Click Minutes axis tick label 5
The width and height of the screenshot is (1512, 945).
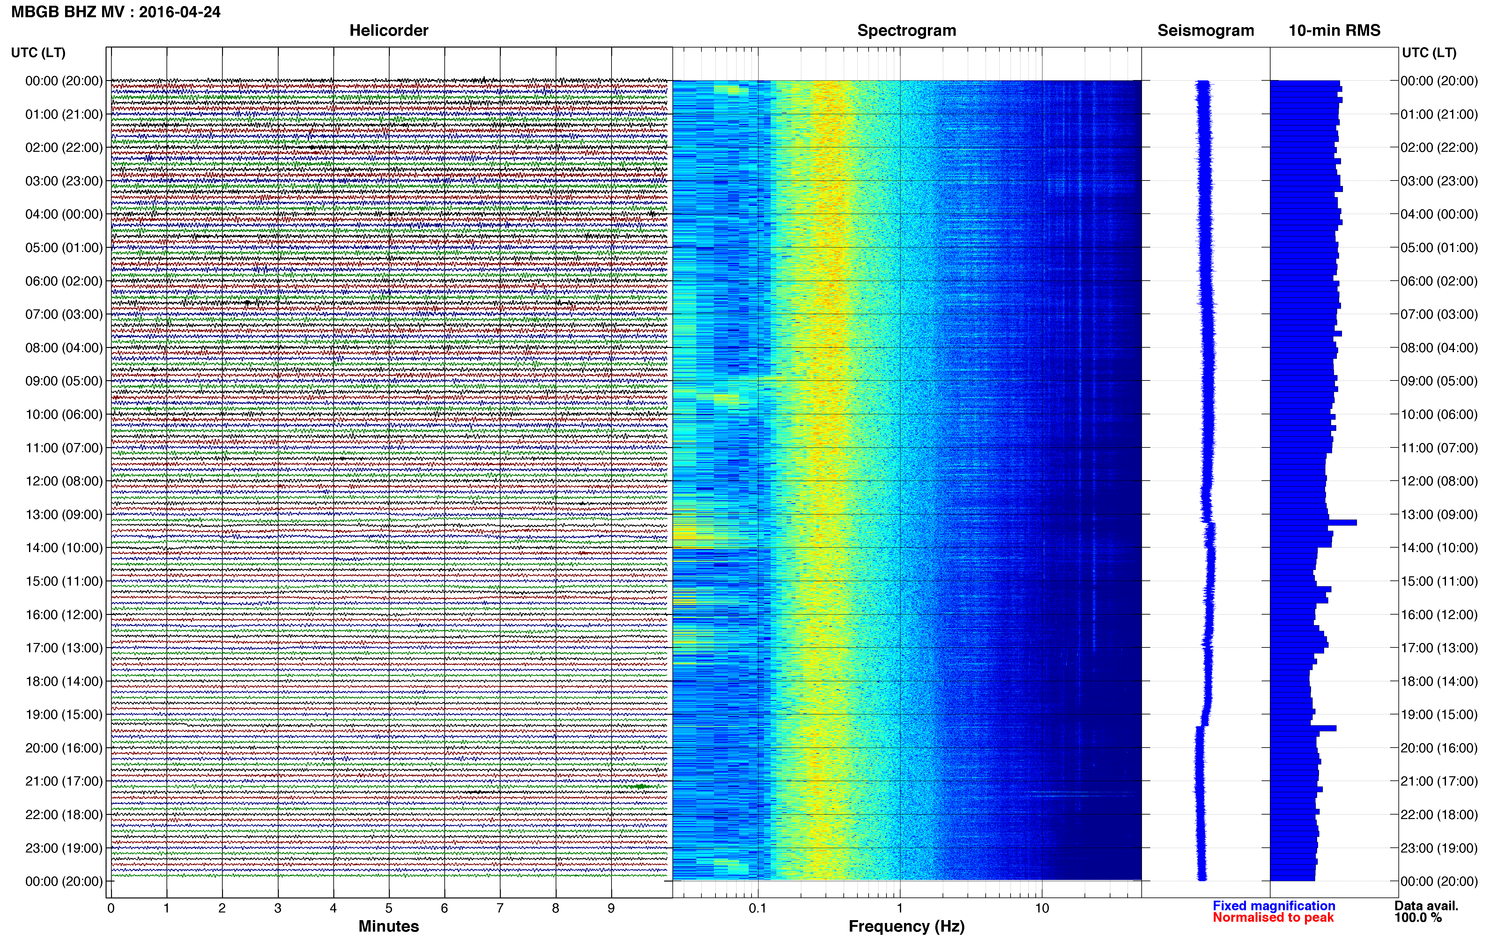pos(389,909)
